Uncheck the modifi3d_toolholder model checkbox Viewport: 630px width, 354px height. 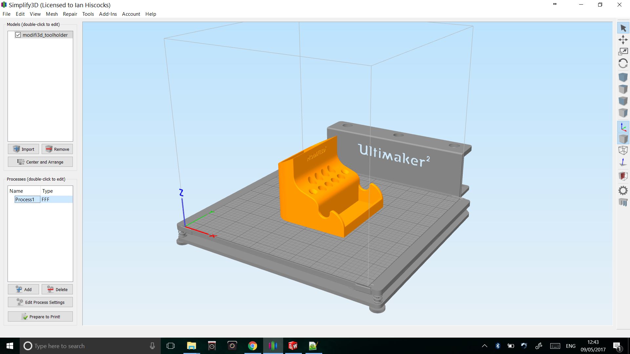pos(18,35)
